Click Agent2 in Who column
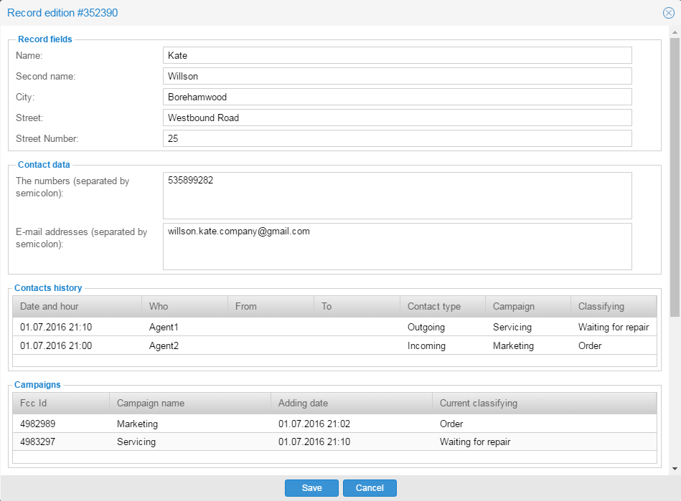 tap(164, 345)
